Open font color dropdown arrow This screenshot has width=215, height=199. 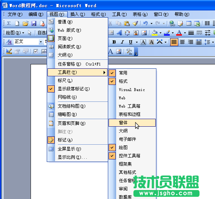(185, 33)
